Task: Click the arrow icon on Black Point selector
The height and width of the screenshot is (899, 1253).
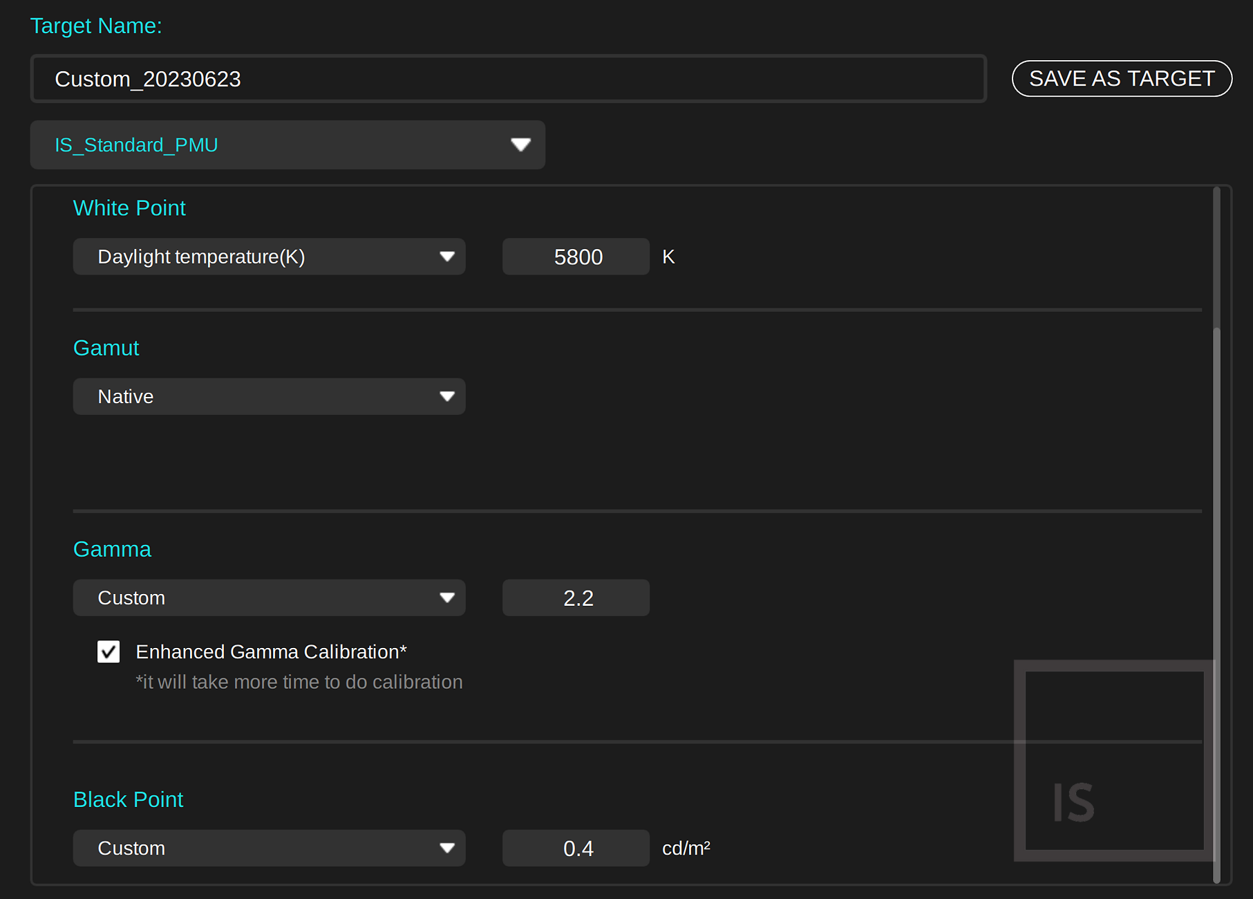Action: click(449, 848)
